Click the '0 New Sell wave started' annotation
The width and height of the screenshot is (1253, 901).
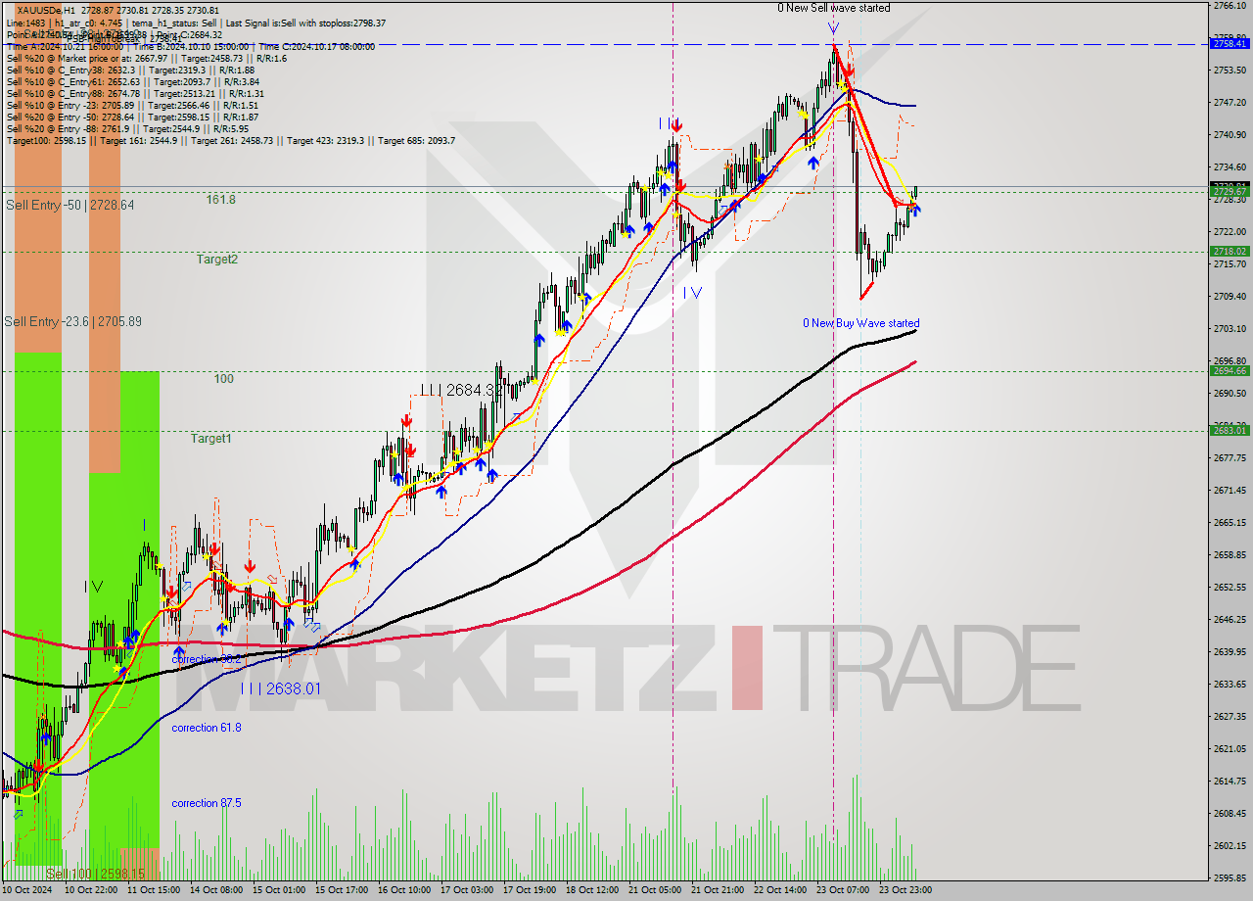(834, 8)
